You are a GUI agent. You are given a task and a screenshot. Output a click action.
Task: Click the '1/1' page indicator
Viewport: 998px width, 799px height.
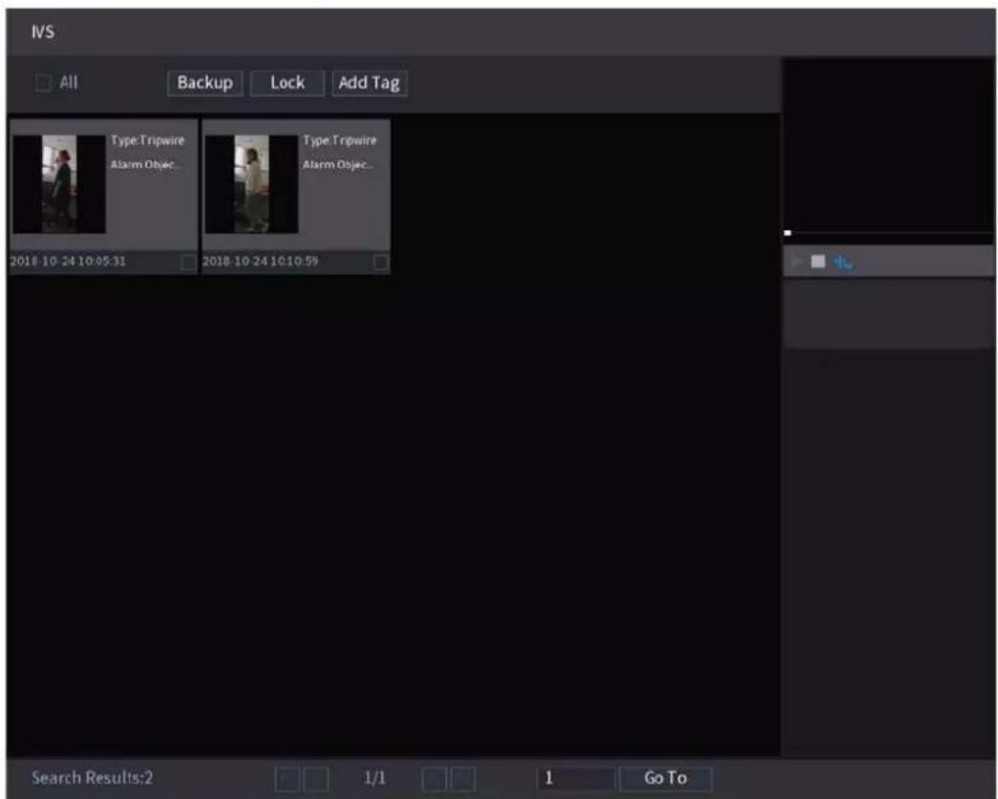click(375, 778)
